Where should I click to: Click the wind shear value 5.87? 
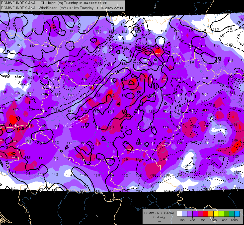[x=237, y=172]
